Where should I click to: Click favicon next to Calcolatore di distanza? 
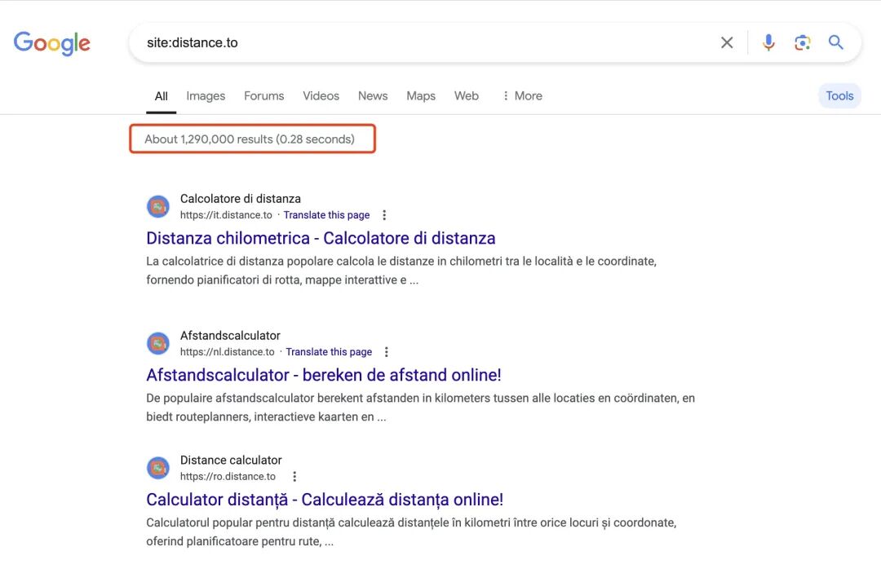(x=158, y=207)
